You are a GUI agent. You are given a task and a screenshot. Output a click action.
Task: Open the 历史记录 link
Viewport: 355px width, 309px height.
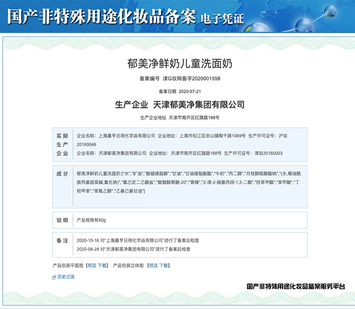[66, 277]
